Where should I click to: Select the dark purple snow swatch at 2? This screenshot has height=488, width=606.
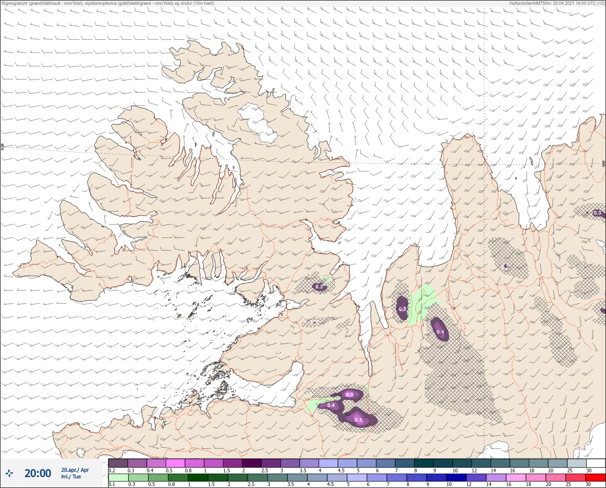[x=252, y=463]
